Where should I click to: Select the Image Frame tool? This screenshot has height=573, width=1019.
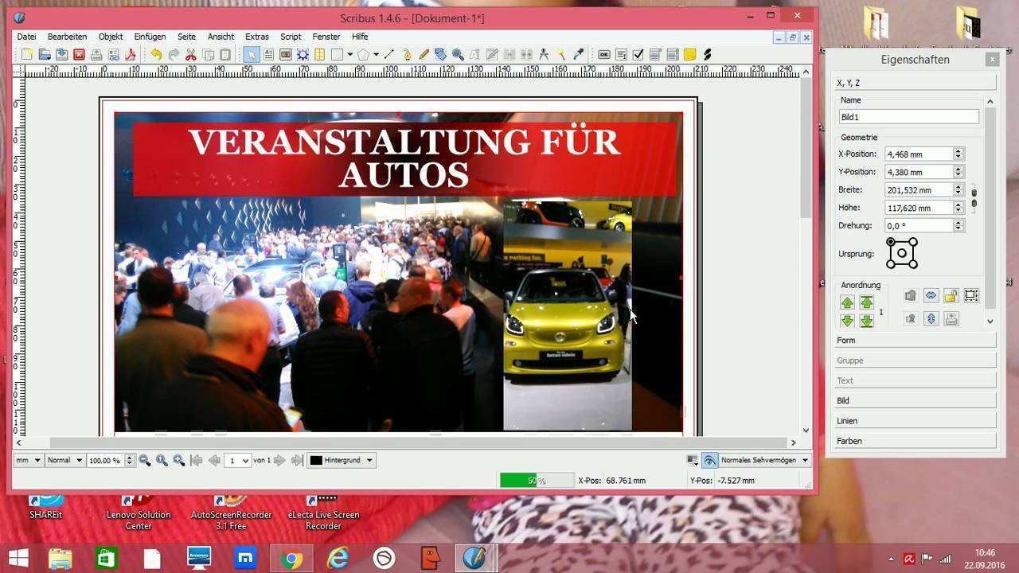tap(285, 55)
